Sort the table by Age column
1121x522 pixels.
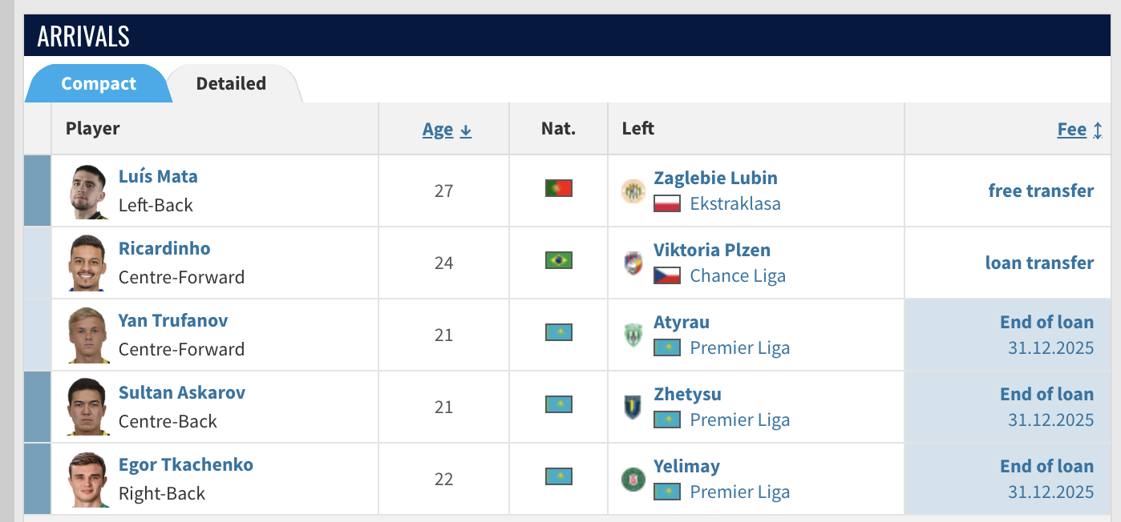pyautogui.click(x=447, y=130)
